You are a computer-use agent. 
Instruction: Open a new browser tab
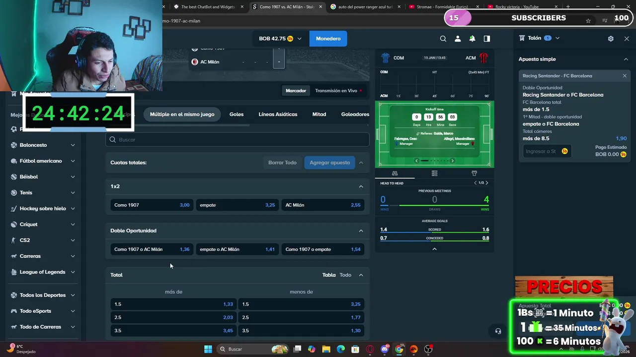pyautogui.click(x=568, y=7)
